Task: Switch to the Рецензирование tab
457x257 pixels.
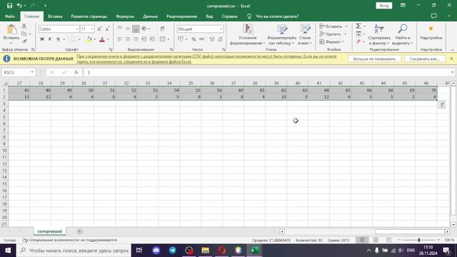Action: tap(181, 16)
